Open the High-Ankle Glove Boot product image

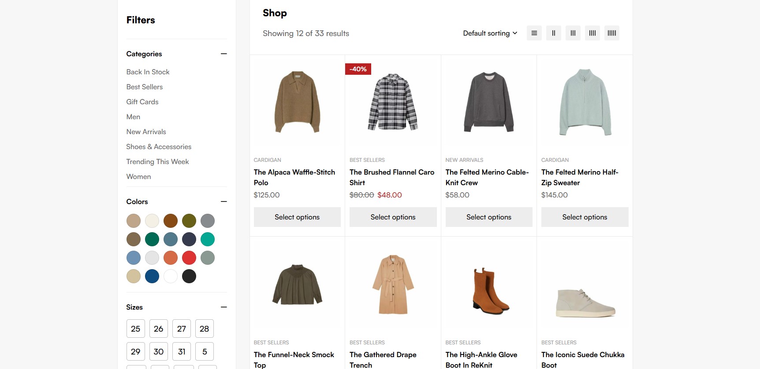click(489, 285)
